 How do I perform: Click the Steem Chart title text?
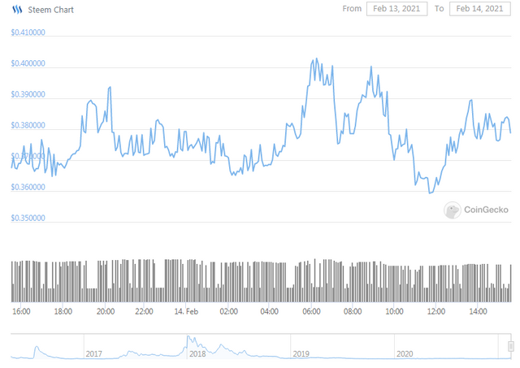click(x=50, y=10)
